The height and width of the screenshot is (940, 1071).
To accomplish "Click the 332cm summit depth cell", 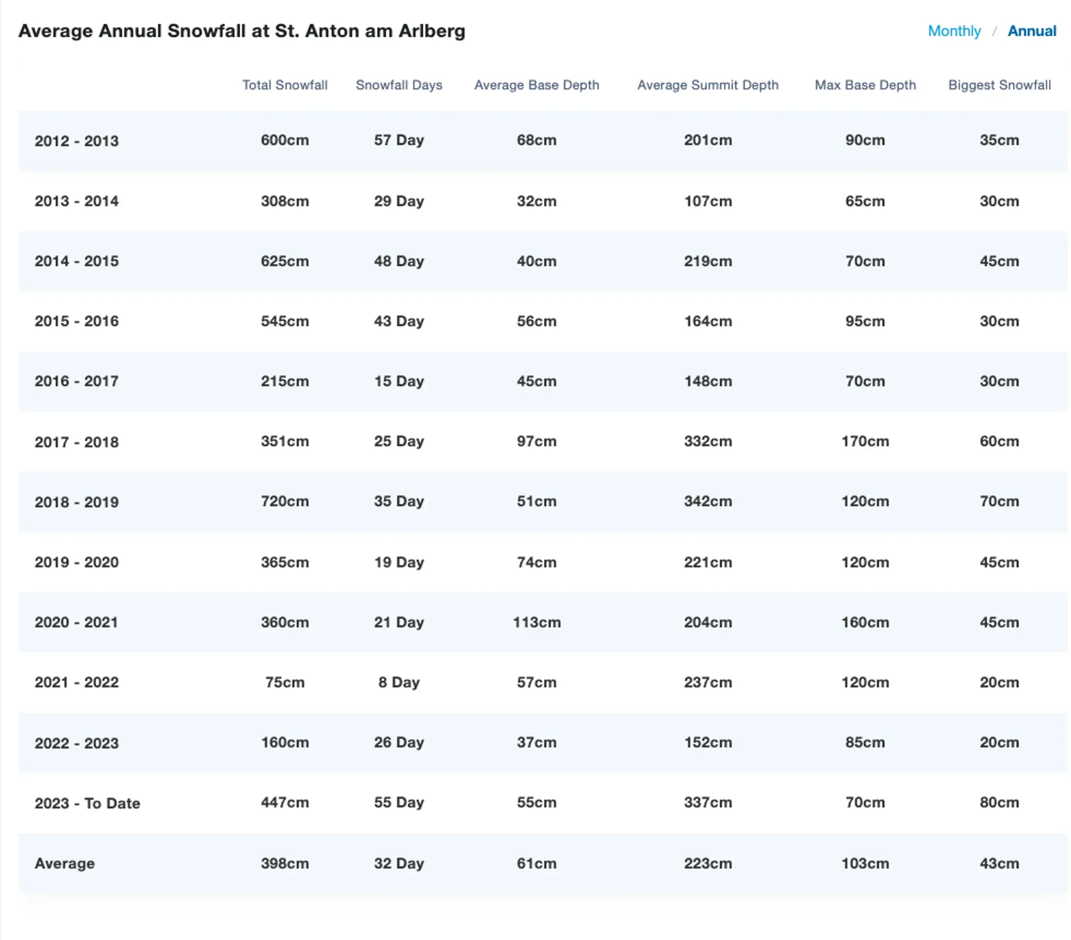I will [x=708, y=441].
